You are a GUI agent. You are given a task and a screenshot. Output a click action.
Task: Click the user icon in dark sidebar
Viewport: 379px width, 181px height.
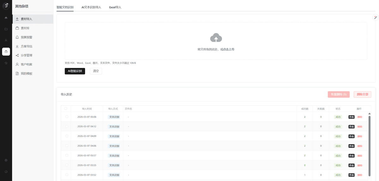(x=6, y=40)
